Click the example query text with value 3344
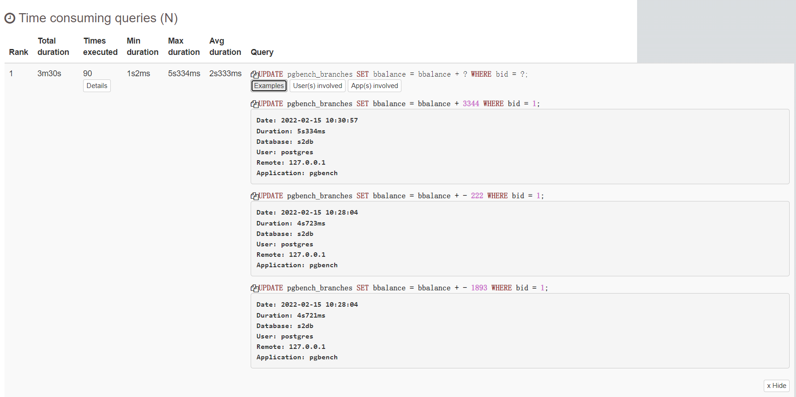796x397 pixels. click(400, 104)
